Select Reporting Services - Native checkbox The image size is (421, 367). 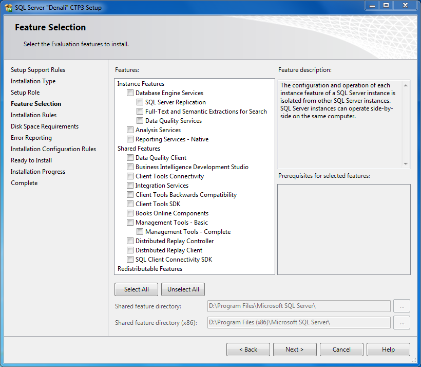pos(130,139)
